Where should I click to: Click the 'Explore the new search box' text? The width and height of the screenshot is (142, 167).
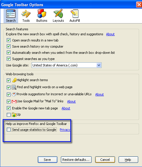point(54,34)
